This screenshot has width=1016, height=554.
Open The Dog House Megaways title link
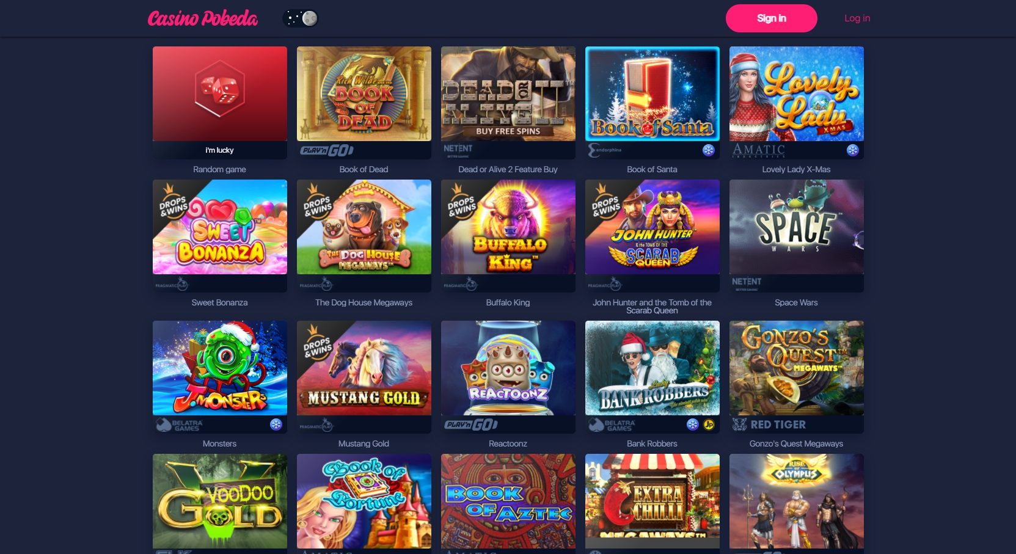[364, 303]
